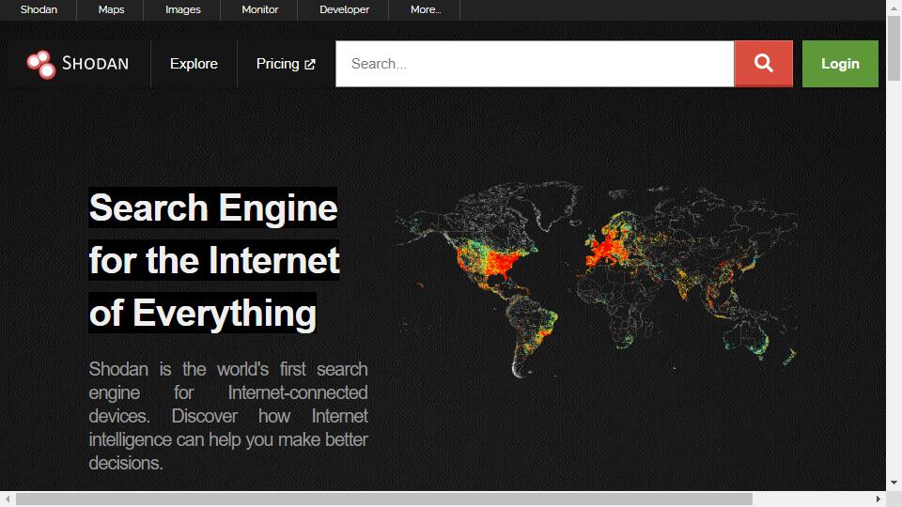Click the vertical scrollbar thumb
The width and height of the screenshot is (902, 507).
[894, 48]
